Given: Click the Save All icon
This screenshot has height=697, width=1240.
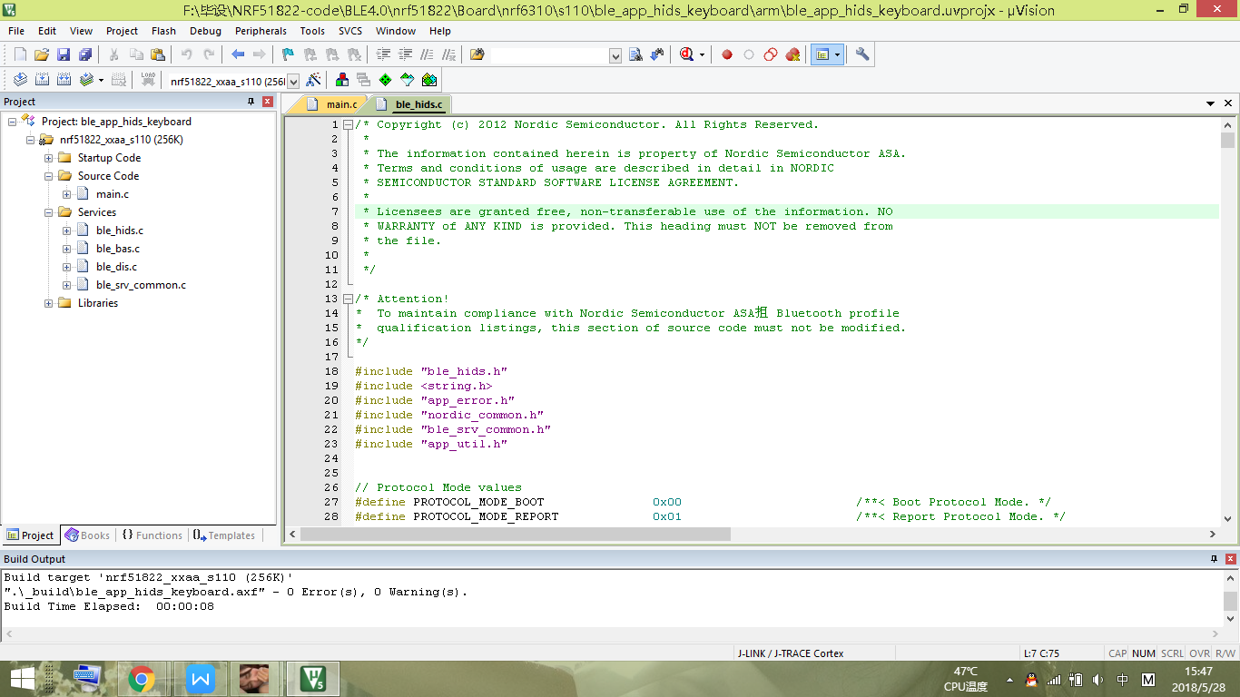Looking at the screenshot, I should [x=85, y=54].
